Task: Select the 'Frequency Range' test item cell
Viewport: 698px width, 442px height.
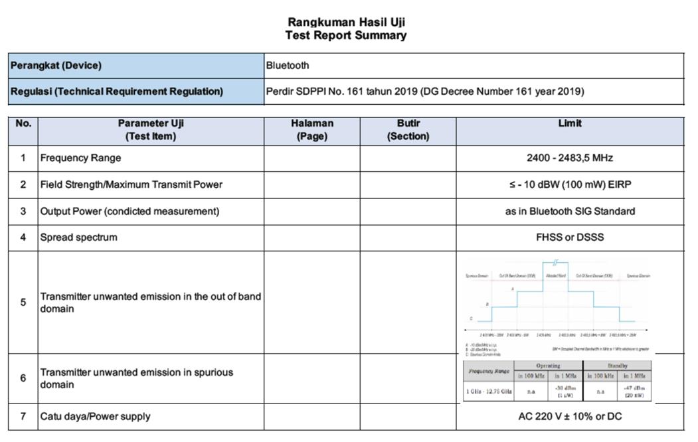Action: tap(81, 158)
